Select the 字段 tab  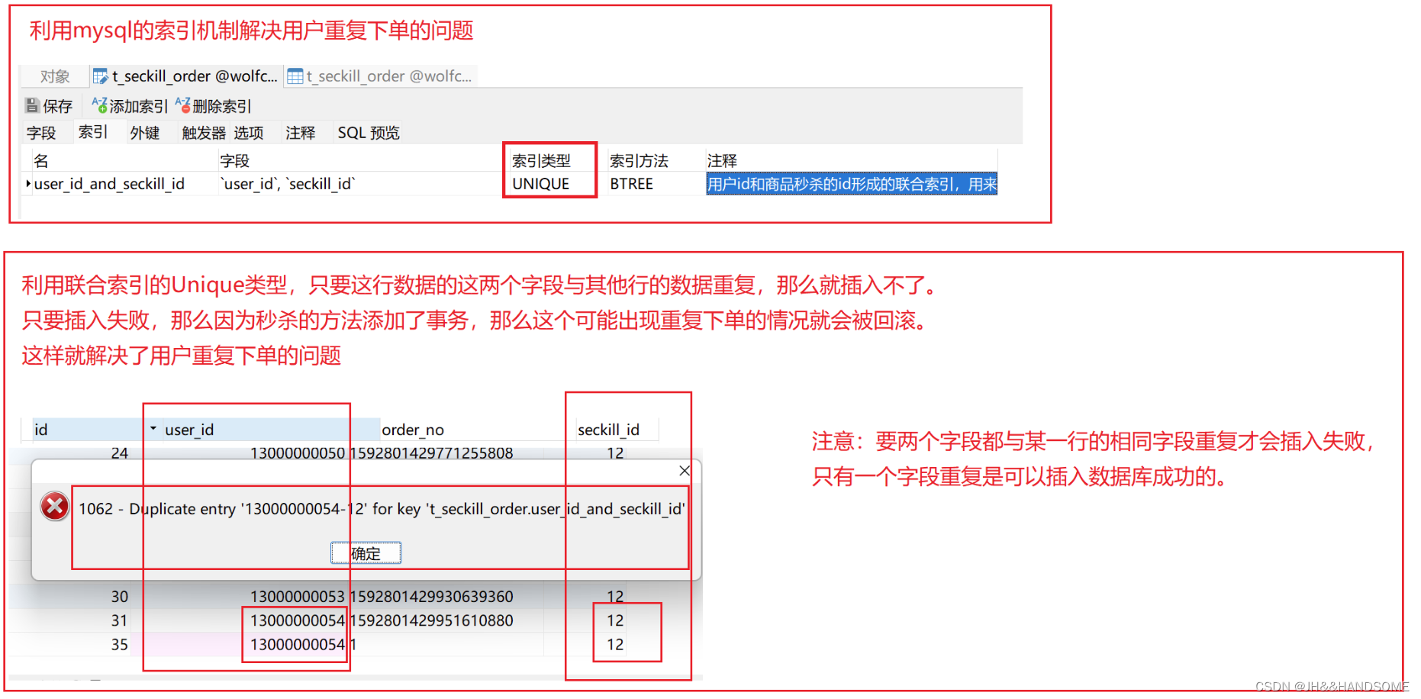41,133
